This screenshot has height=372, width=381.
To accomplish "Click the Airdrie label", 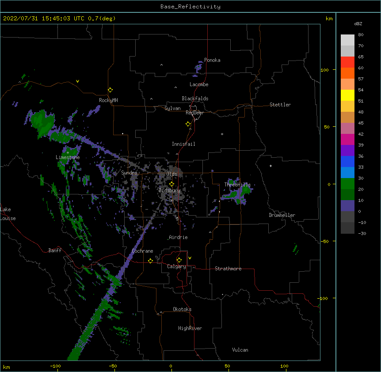I will 178,237.
